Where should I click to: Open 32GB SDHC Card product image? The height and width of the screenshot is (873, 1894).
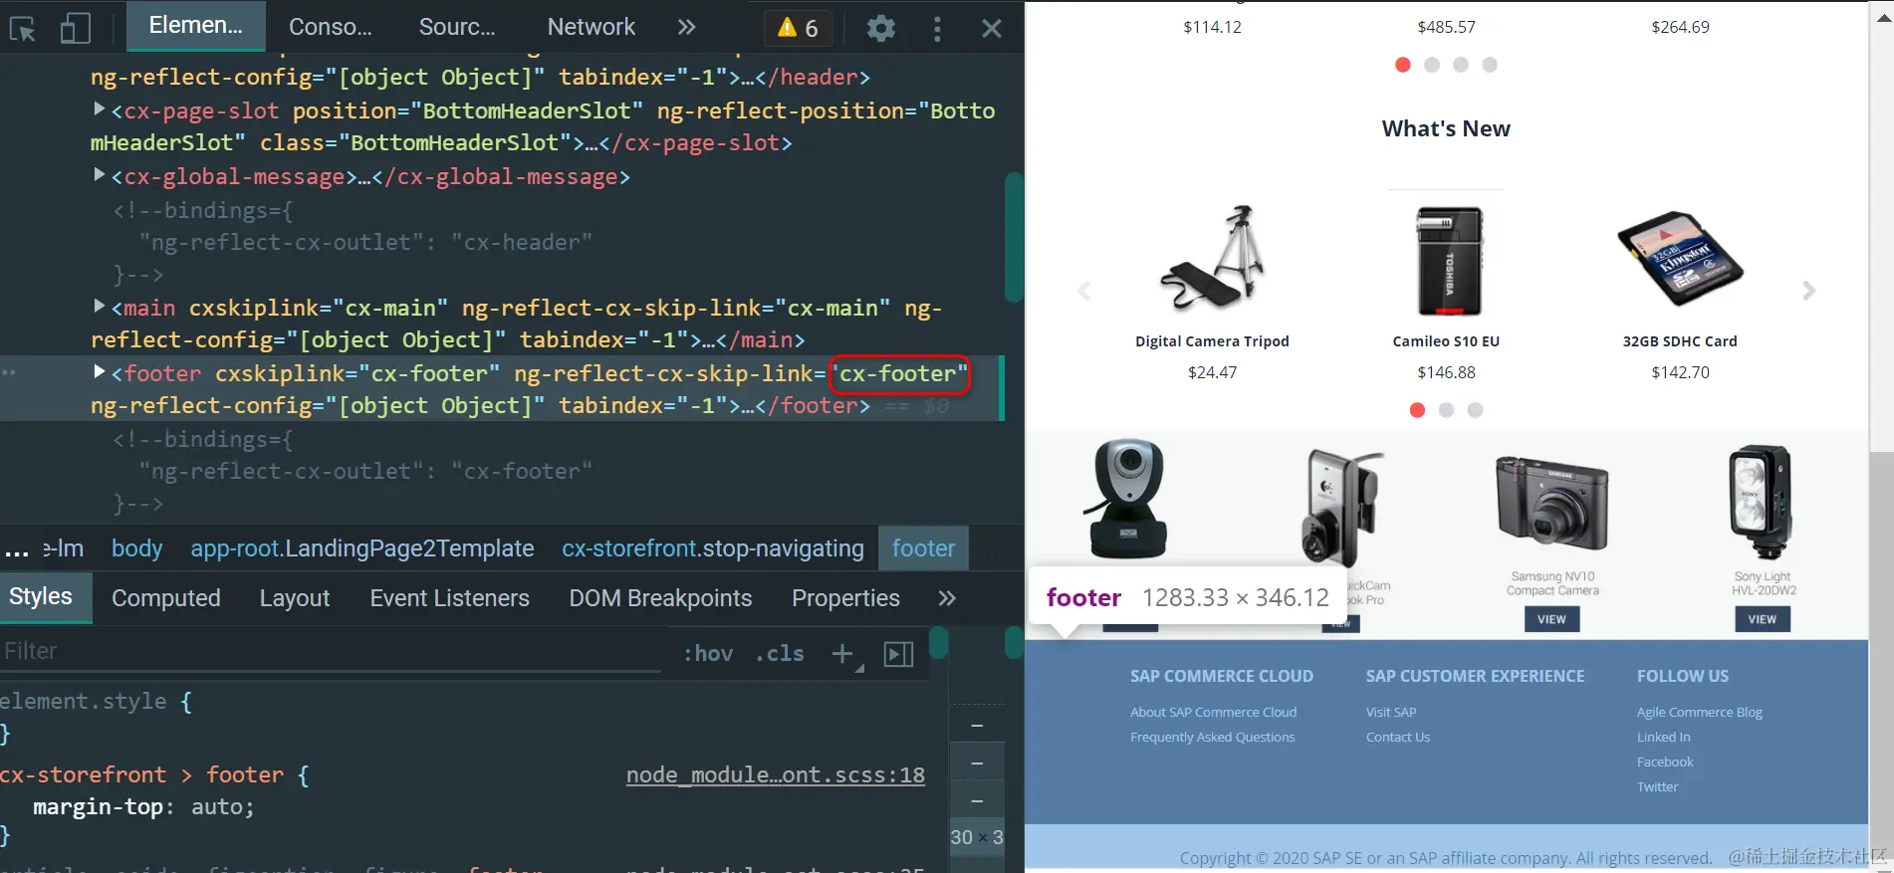point(1680,258)
